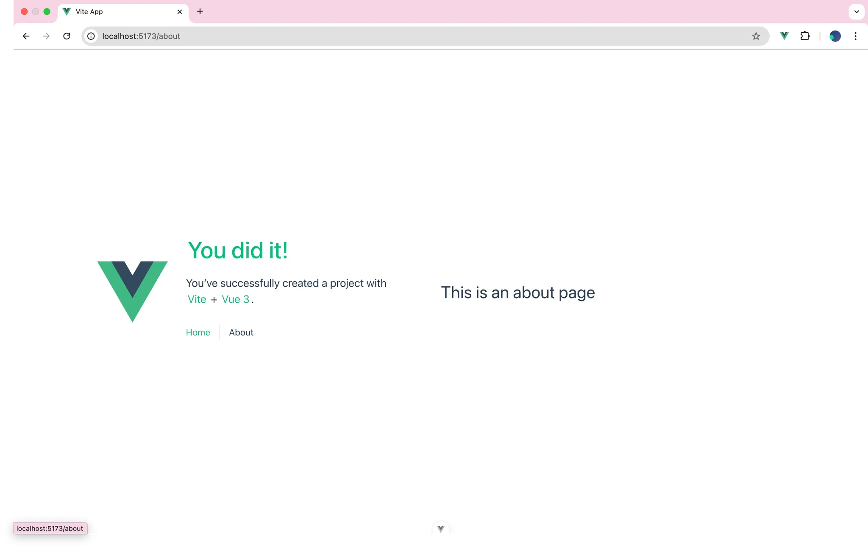Image resolution: width=868 pixels, height=550 pixels.
Task: Click the About navigation link
Action: tap(241, 332)
